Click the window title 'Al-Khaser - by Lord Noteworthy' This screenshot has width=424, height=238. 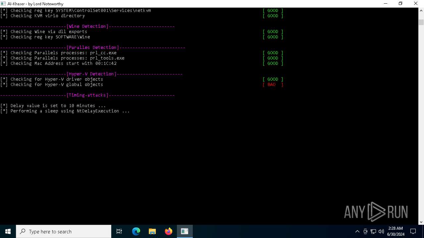click(x=35, y=4)
